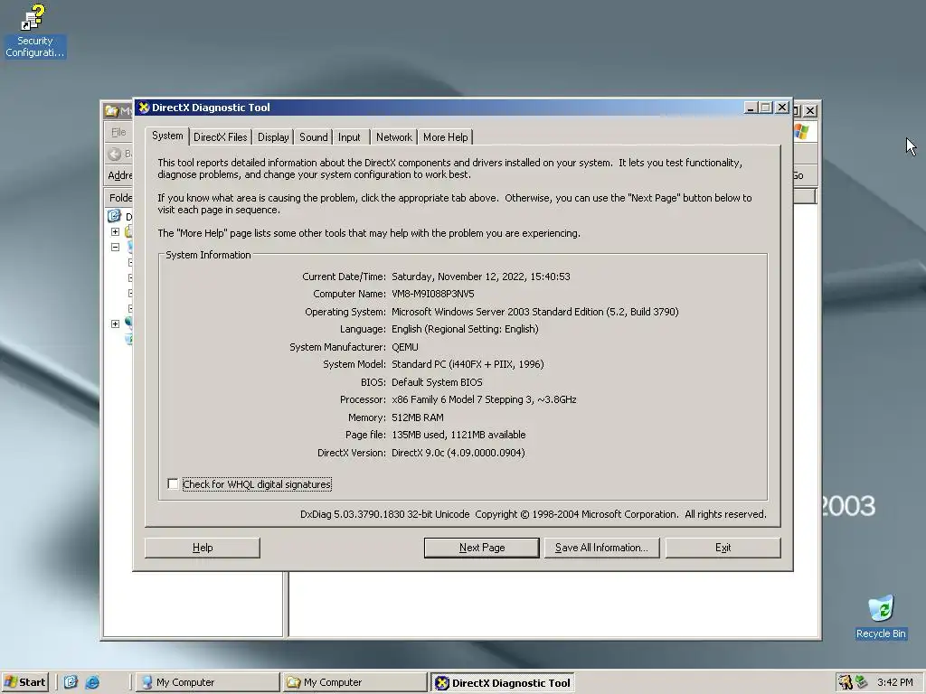Close the My Computer window behind
This screenshot has height=694, width=926.
click(x=810, y=110)
